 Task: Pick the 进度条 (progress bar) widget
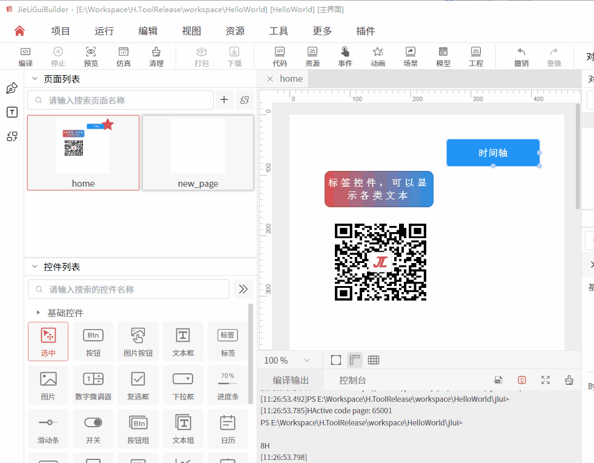point(228,385)
